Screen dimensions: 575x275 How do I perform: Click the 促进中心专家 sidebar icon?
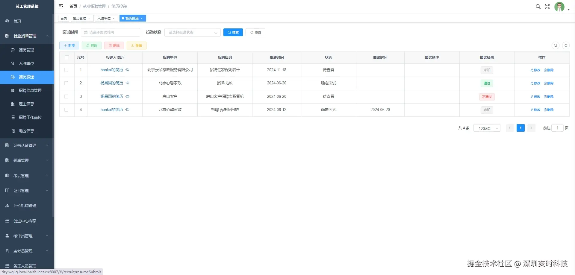(x=7, y=221)
